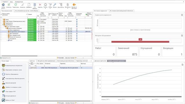The height and width of the screenshot is (104, 185).
Task: Click the Печать printer icon
Action: pos(45,5)
